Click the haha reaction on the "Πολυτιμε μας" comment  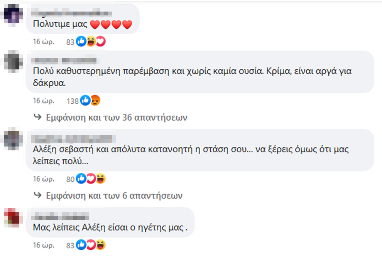[91, 42]
